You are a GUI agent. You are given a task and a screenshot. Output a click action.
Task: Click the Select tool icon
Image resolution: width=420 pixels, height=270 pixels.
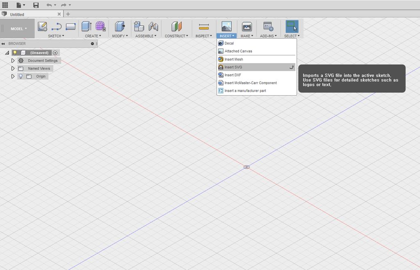point(292,26)
